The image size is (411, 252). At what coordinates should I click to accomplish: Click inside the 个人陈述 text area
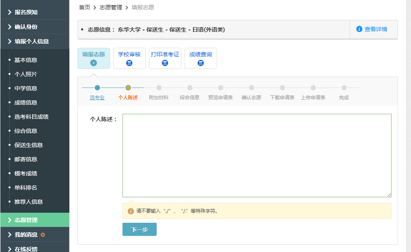click(x=257, y=156)
